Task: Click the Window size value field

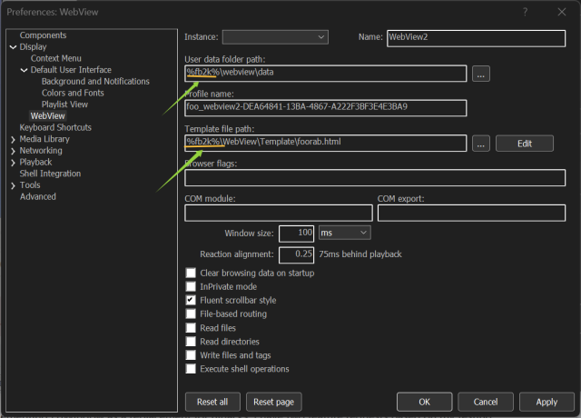Action: coord(297,234)
